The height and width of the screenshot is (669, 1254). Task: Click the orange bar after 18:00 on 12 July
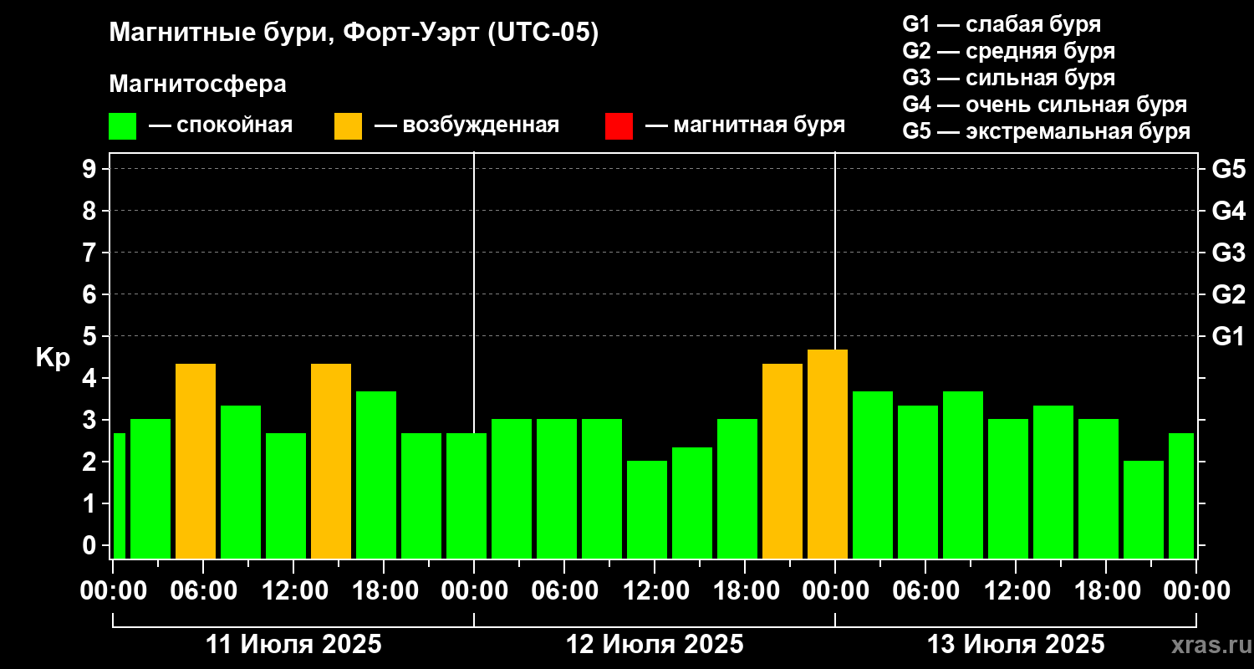coord(782,461)
